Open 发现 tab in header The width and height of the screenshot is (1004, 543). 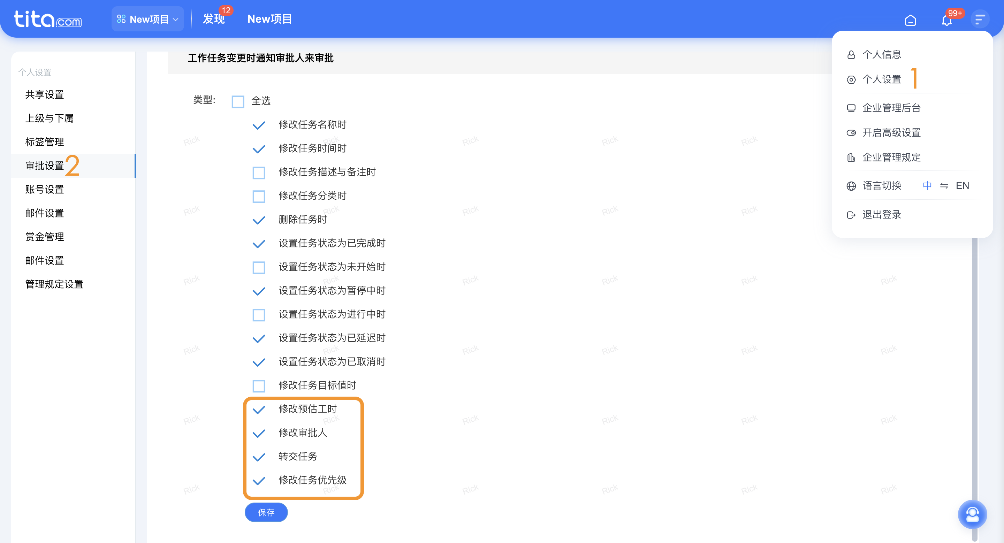point(214,19)
